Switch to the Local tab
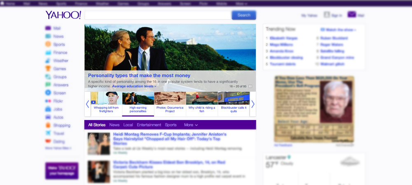The height and width of the screenshot is (185, 412). point(128,125)
